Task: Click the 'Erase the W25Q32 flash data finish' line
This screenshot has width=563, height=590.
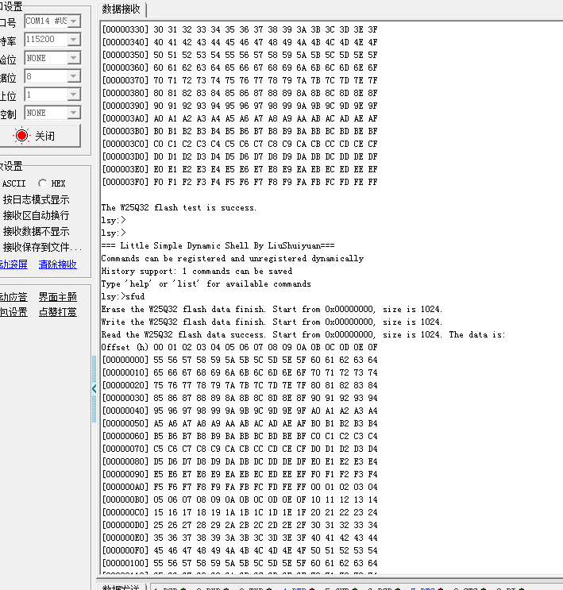Action: (272, 309)
